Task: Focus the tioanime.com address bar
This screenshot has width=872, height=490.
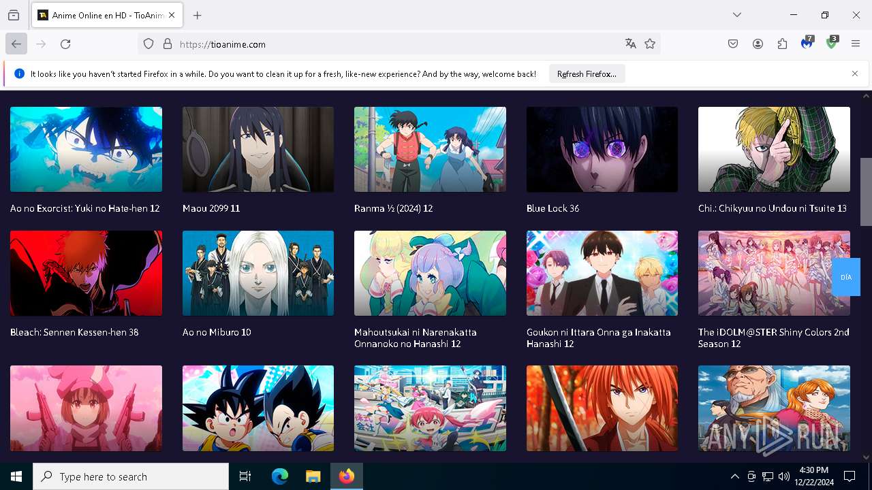Action: [x=399, y=44]
